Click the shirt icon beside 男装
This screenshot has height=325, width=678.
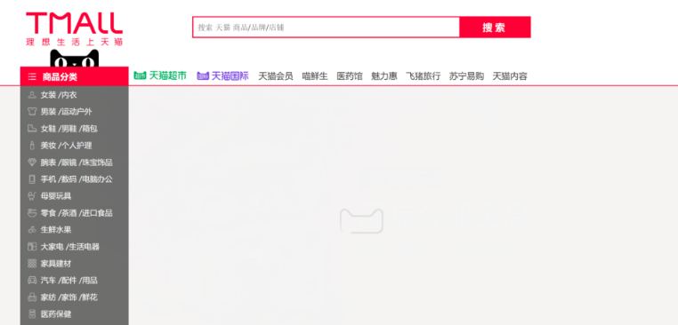32,112
